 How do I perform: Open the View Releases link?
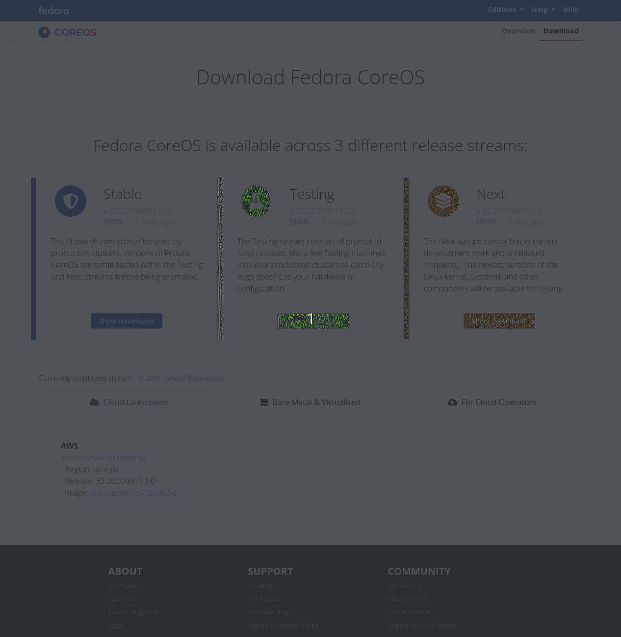pyautogui.click(x=194, y=378)
